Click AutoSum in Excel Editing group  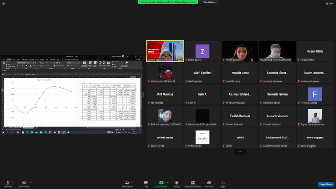pos(115,62)
